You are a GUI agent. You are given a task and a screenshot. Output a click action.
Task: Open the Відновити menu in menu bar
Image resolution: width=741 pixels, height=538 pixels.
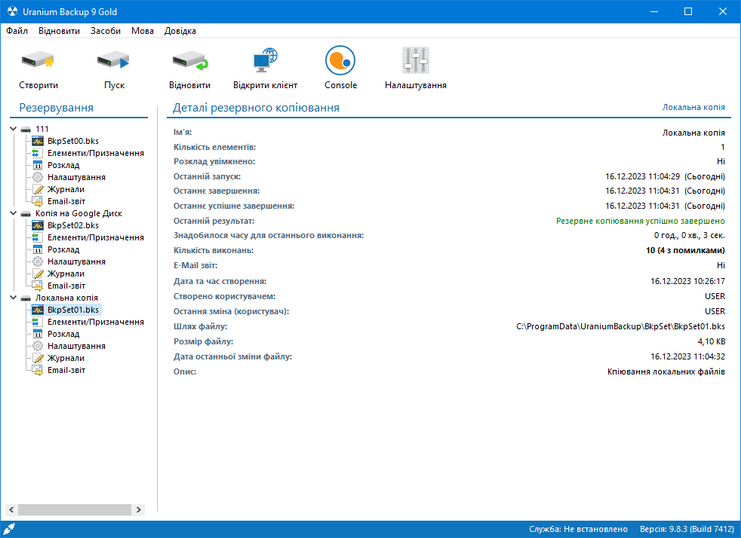[59, 31]
